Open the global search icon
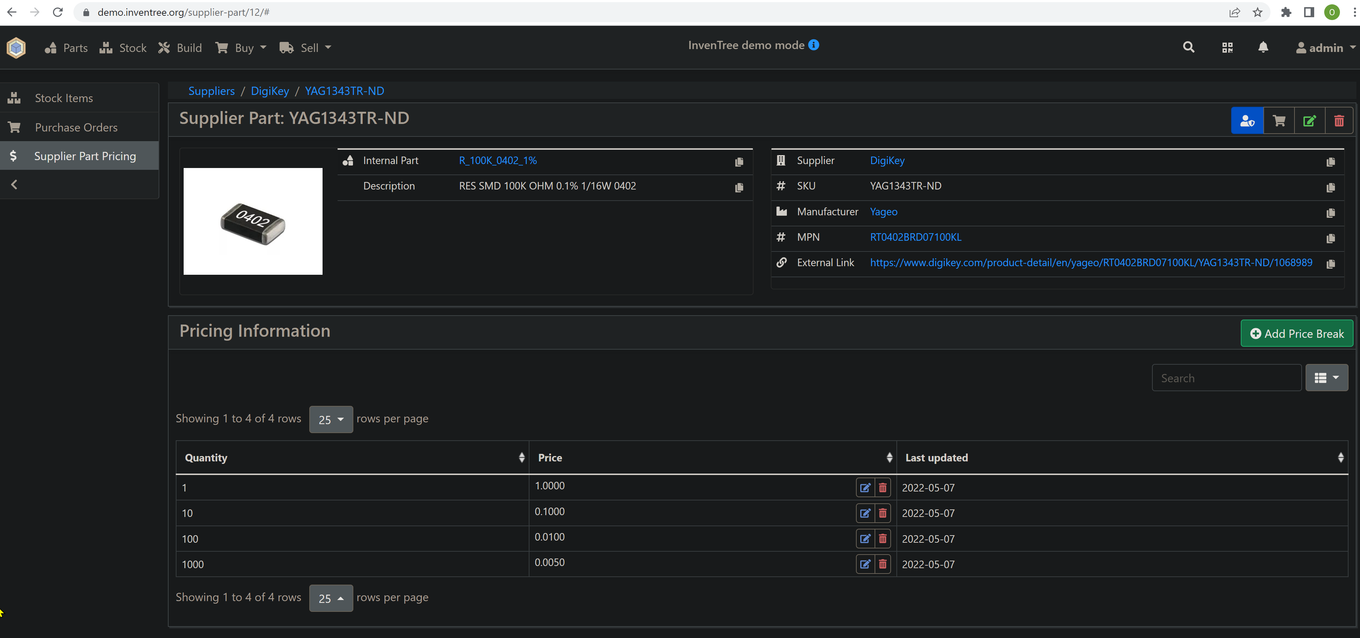 [x=1189, y=47]
